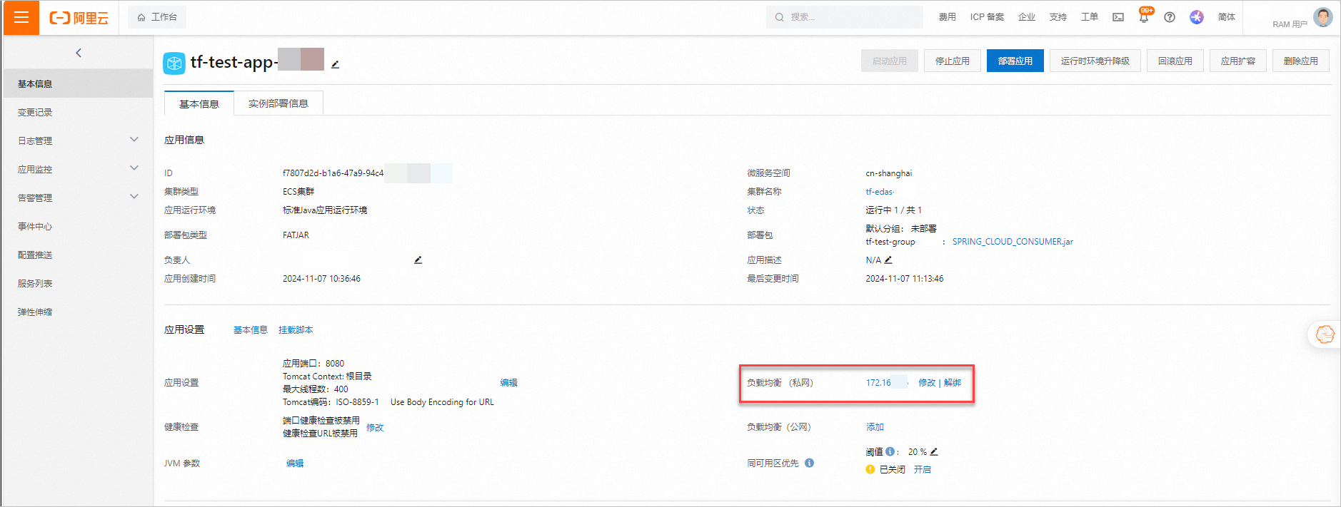Viewport: 1341px width, 507px height.
Task: Select the 基本信息 link under 应用设置
Action: pyautogui.click(x=251, y=329)
